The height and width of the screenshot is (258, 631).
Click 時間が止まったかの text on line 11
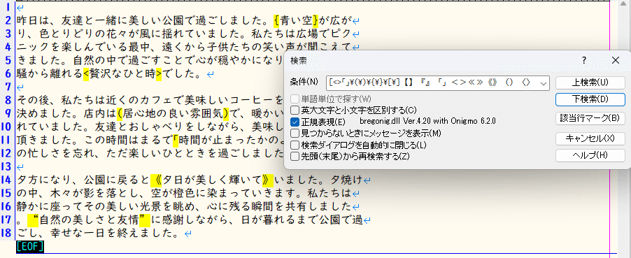point(229,141)
